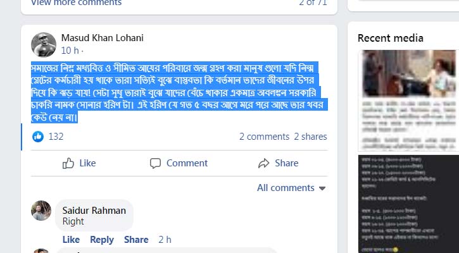Image resolution: width=459 pixels, height=253 pixels.
Task: Share Saidur Rahman's comment
Action: (136, 240)
